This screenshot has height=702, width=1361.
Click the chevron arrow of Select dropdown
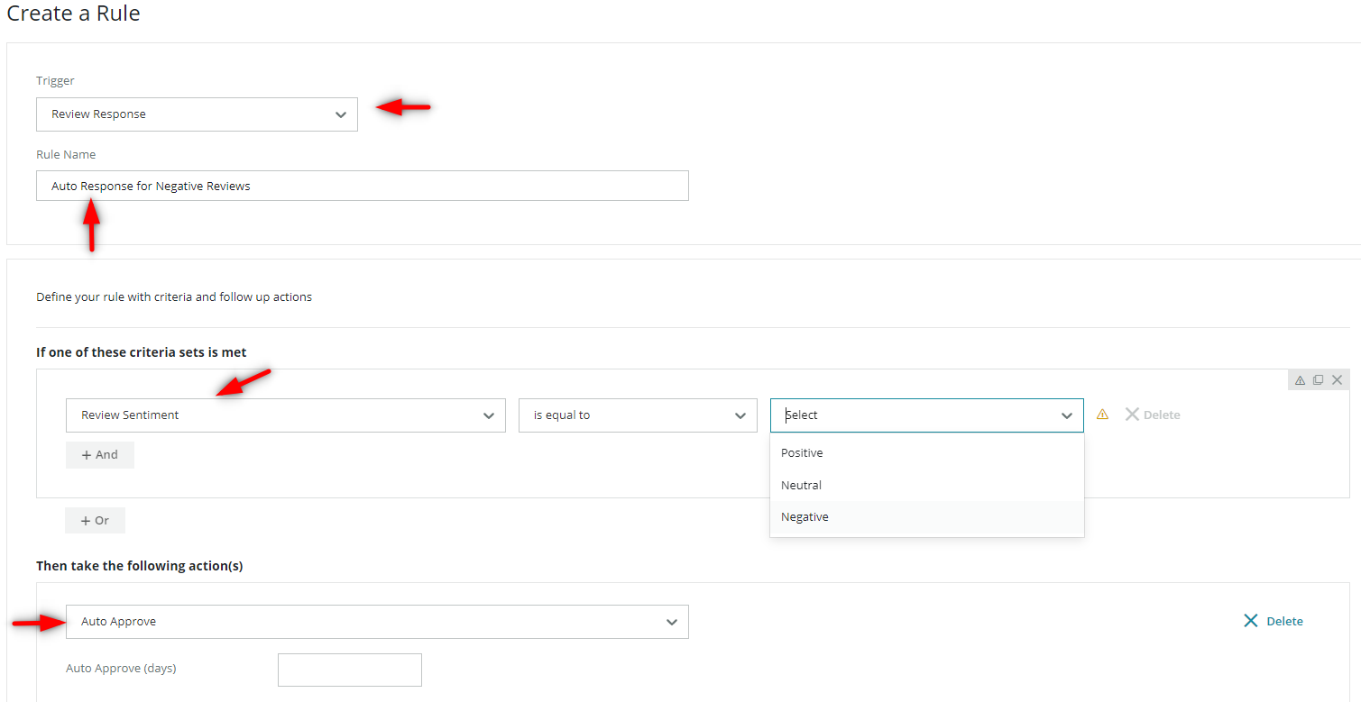point(1067,415)
